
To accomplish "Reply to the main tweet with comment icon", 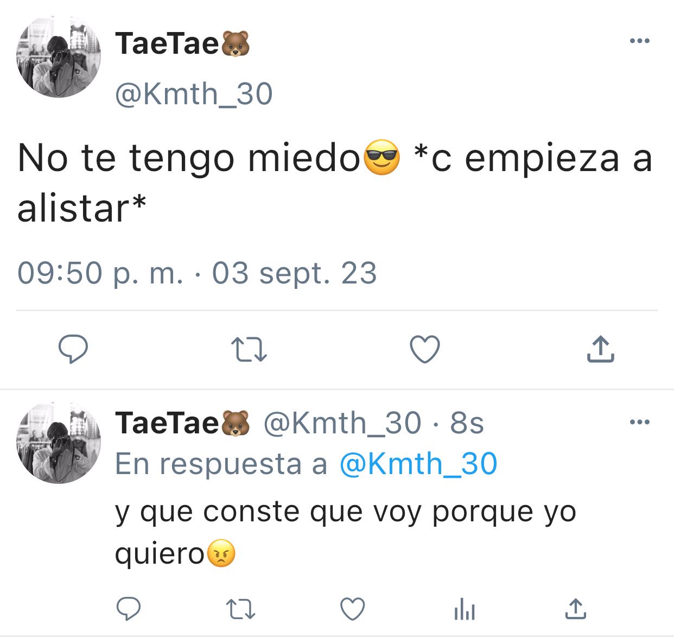I will point(73,349).
